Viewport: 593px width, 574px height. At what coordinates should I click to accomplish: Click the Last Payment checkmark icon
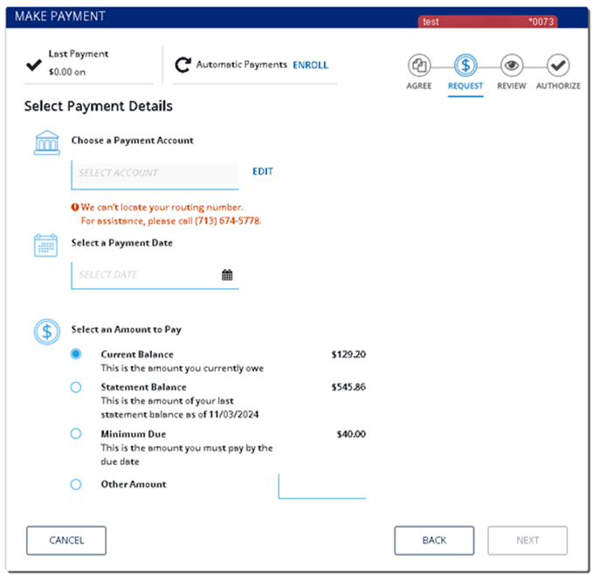[x=34, y=65]
